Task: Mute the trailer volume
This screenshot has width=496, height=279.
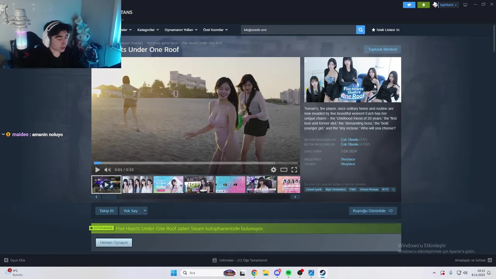Action: 107,170
